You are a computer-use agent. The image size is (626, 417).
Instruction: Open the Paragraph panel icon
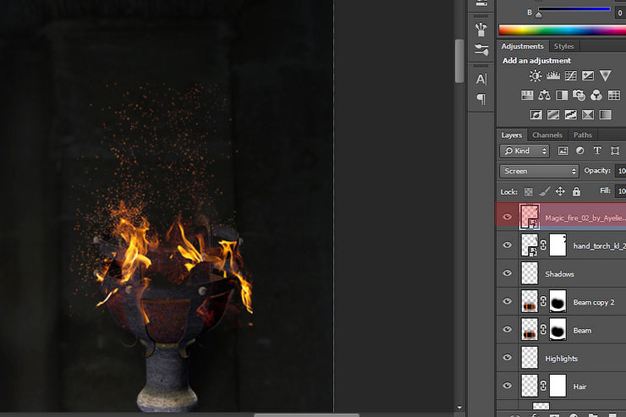pos(481,99)
